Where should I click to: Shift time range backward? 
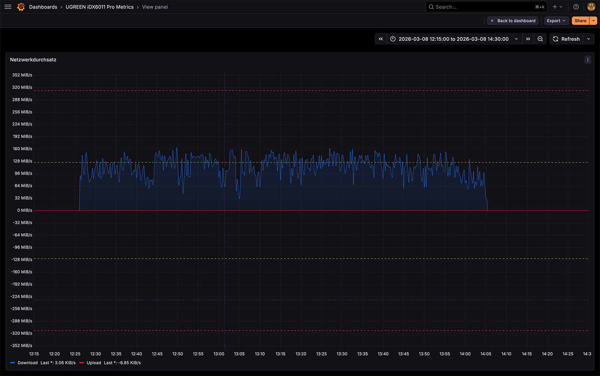[x=381, y=39]
